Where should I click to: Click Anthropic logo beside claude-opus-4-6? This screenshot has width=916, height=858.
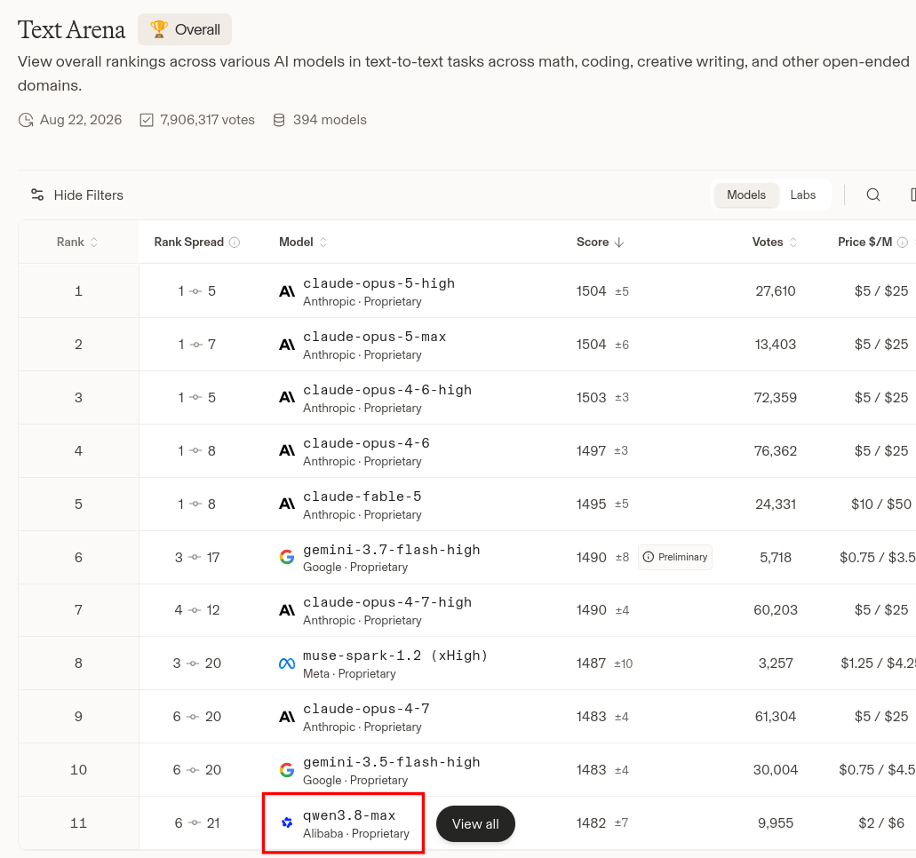click(x=287, y=451)
